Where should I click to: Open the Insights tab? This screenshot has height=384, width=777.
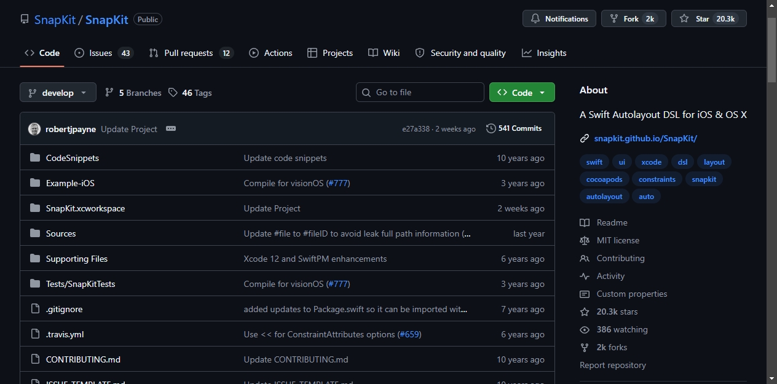pos(544,53)
